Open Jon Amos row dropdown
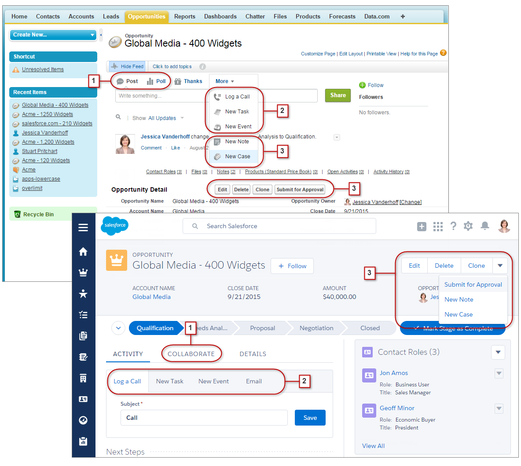 coord(499,373)
